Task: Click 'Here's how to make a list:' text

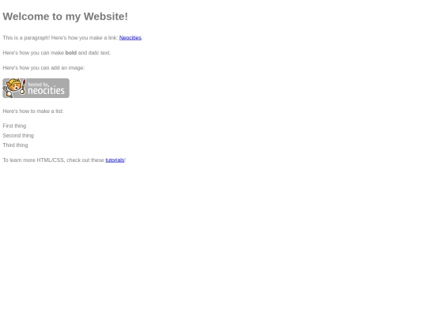Action: (33, 111)
